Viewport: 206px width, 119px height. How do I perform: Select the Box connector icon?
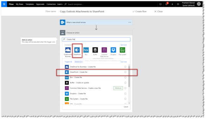(x=86, y=50)
